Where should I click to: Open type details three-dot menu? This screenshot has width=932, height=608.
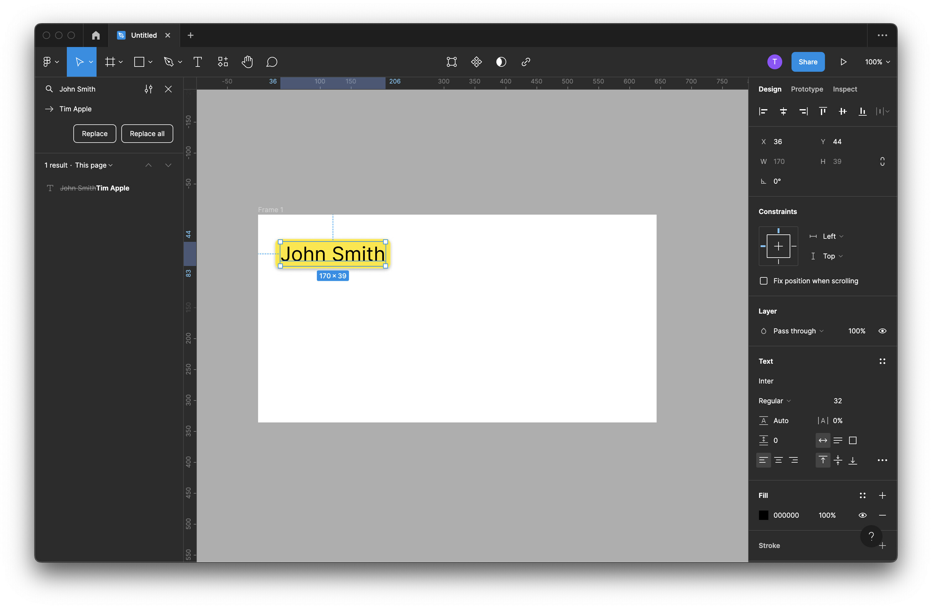click(882, 460)
